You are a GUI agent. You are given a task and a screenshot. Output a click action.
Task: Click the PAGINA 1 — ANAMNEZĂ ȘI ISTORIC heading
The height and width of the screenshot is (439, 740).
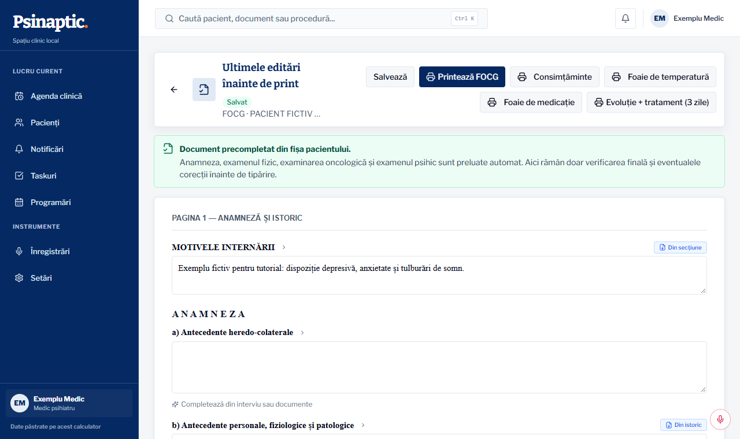(237, 218)
